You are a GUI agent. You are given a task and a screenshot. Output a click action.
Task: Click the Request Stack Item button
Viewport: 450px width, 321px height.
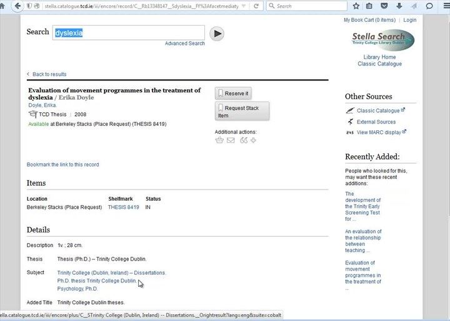[x=242, y=112]
